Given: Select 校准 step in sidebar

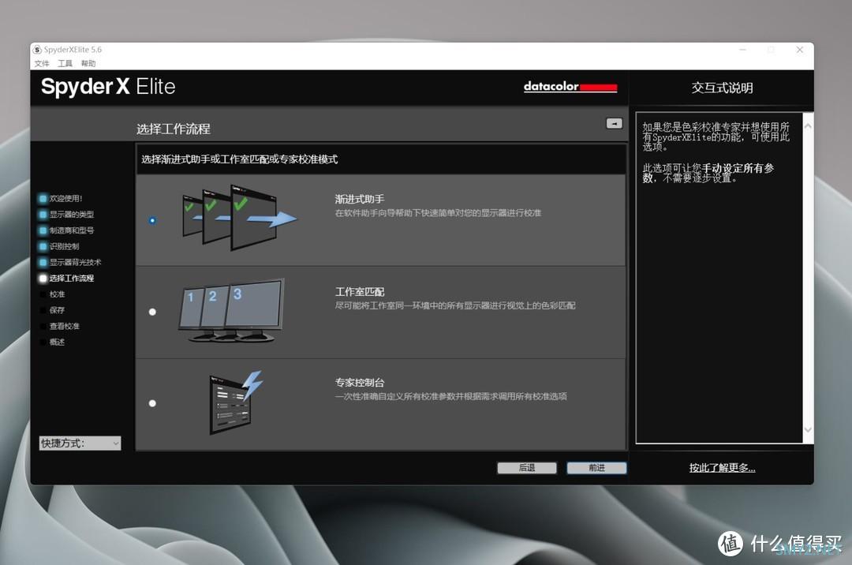Looking at the screenshot, I should 53,294.
